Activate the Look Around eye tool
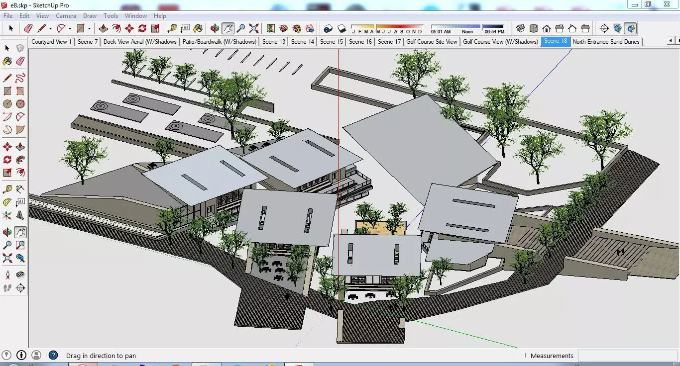Image resolution: width=680 pixels, height=366 pixels. [20, 274]
